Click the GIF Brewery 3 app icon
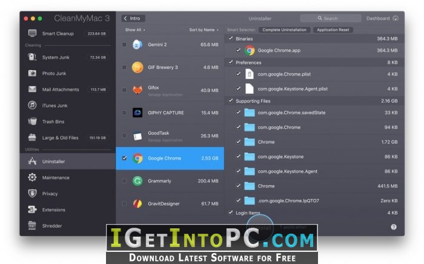The image size is (424, 264). 137,67
